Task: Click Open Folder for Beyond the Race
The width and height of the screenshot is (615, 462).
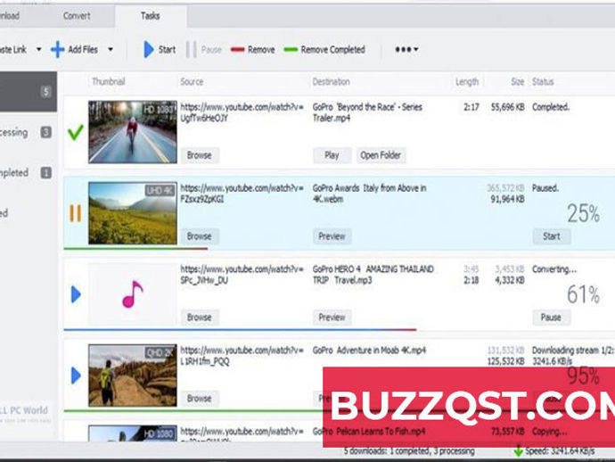Action: tap(381, 155)
